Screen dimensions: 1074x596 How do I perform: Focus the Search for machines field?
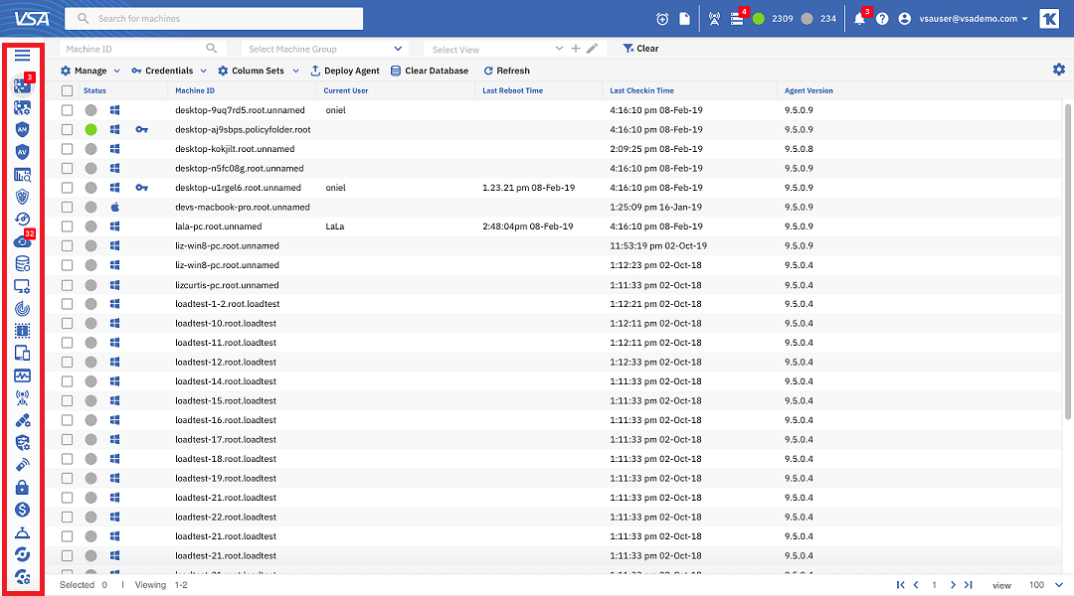[x=214, y=19]
